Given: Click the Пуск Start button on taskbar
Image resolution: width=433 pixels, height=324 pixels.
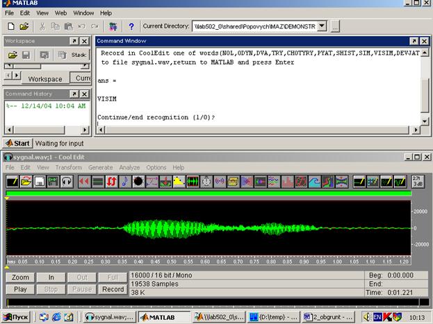Looking at the screenshot, I should pos(16,317).
